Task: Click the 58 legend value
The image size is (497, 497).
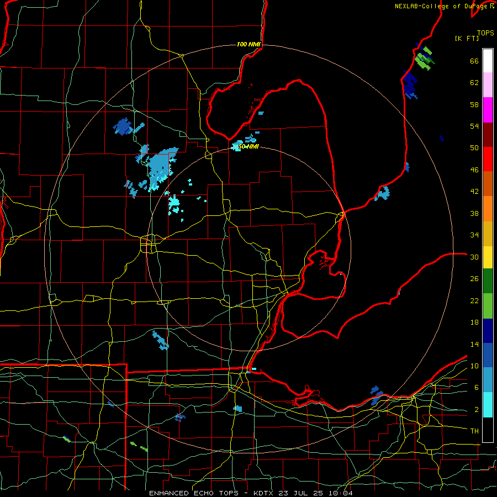Action: [x=474, y=104]
